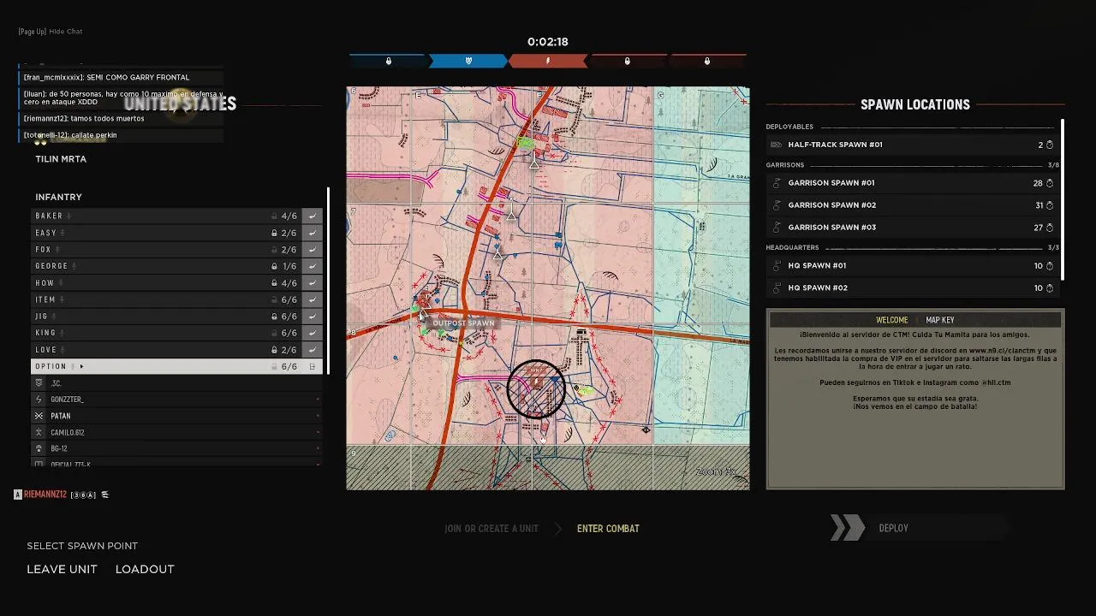Image resolution: width=1096 pixels, height=616 pixels.
Task: Join the HOW unit with its arrow button
Action: click(313, 283)
